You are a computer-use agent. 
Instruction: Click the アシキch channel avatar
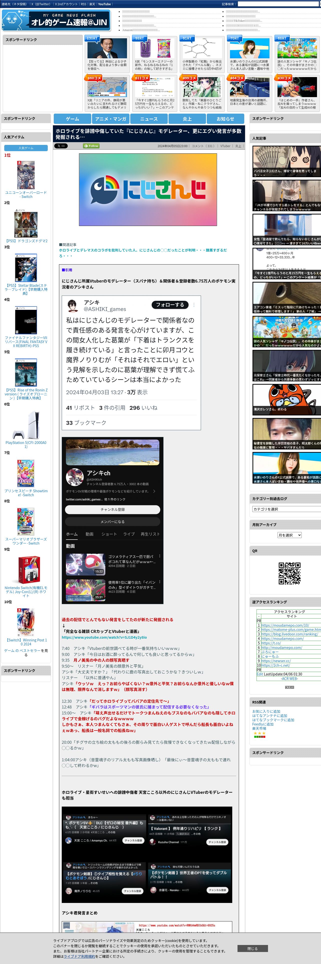click(75, 477)
